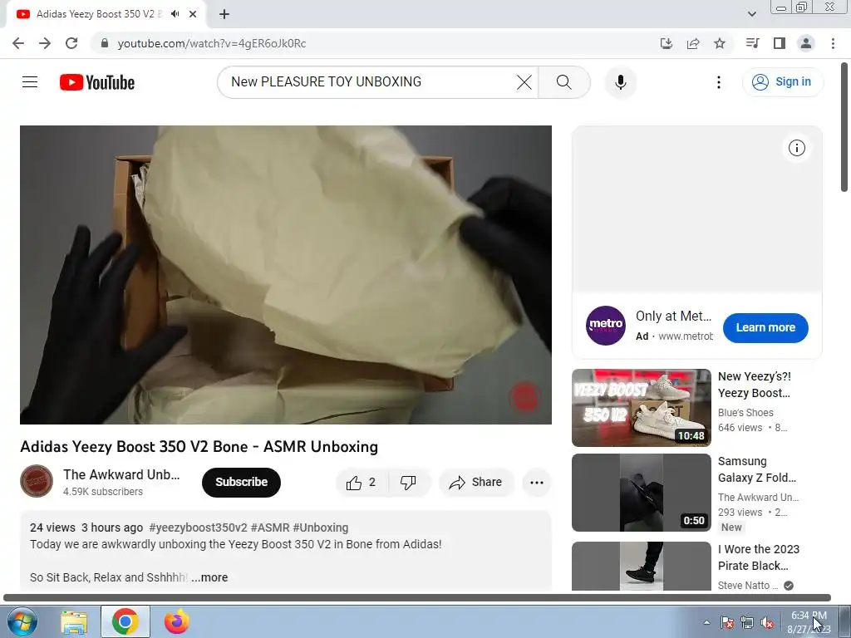Click the video player to pause
Screen dimensions: 851x638
coord(286,275)
